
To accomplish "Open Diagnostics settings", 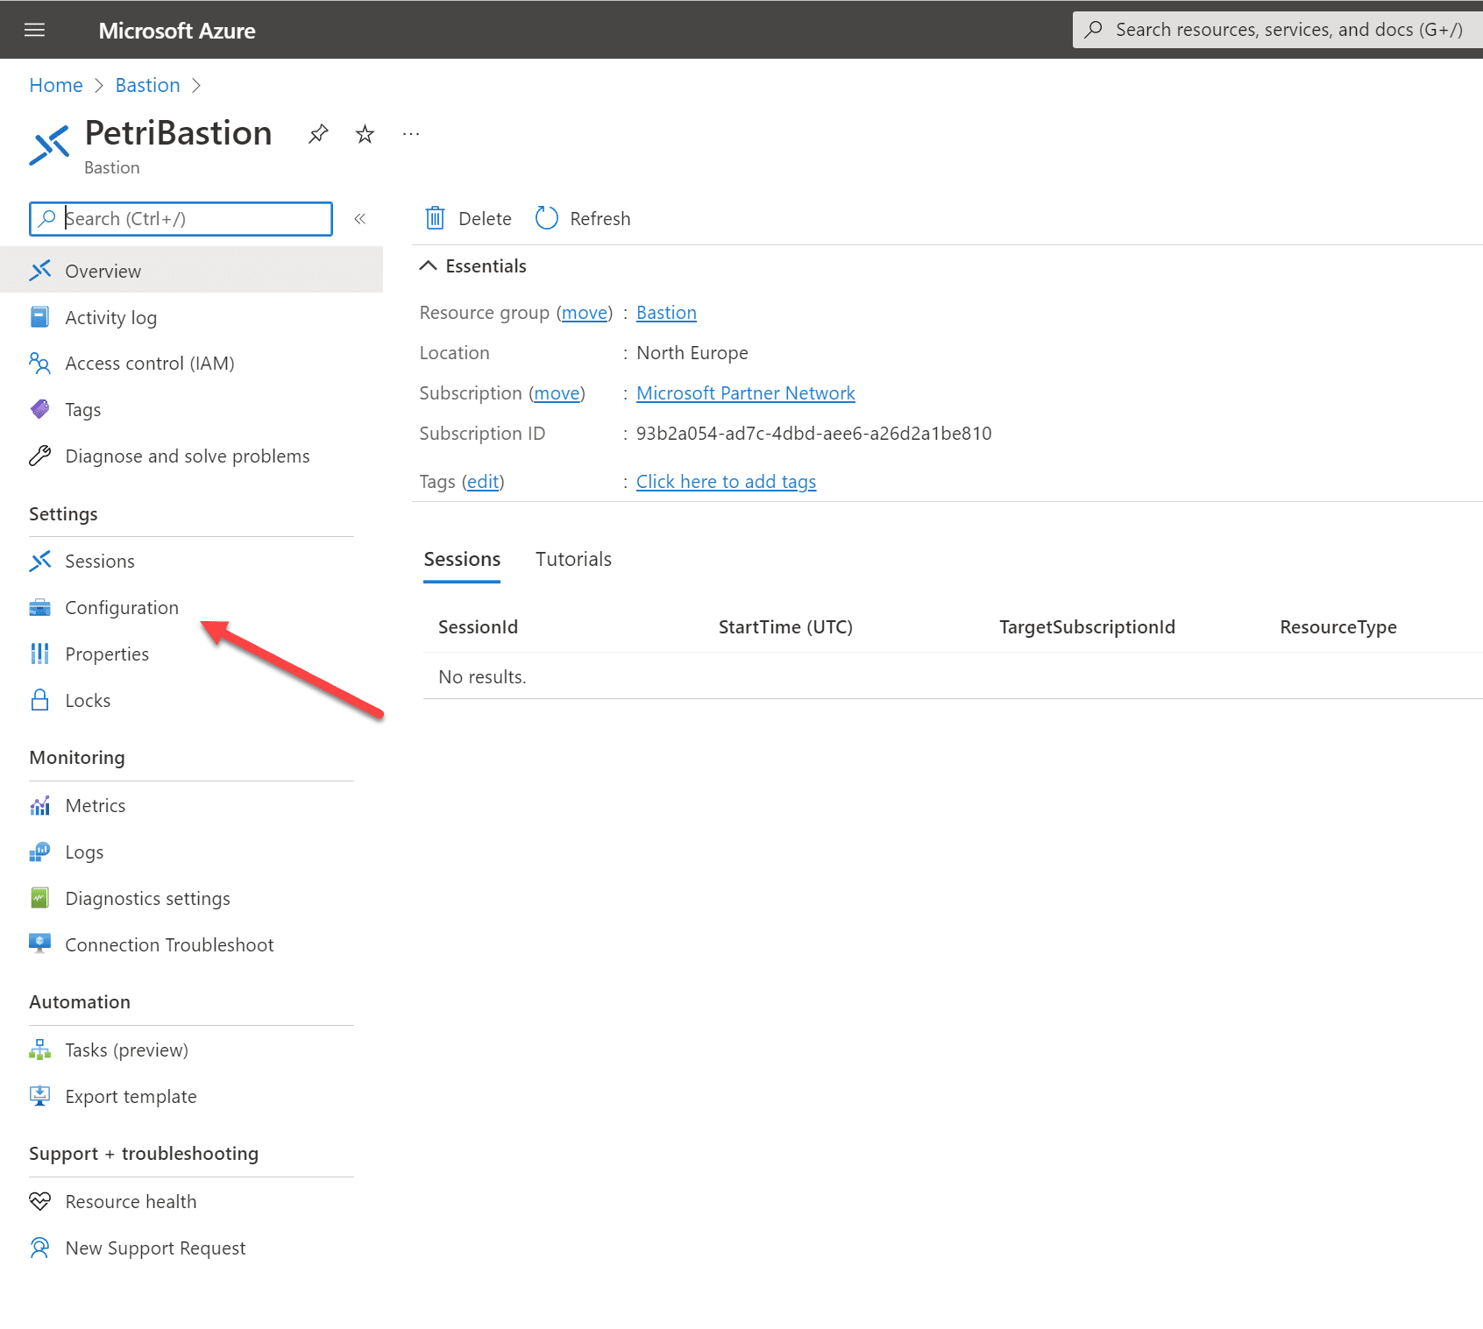I will click(147, 898).
